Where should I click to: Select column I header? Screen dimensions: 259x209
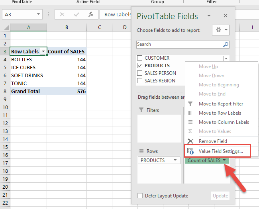(249, 27)
